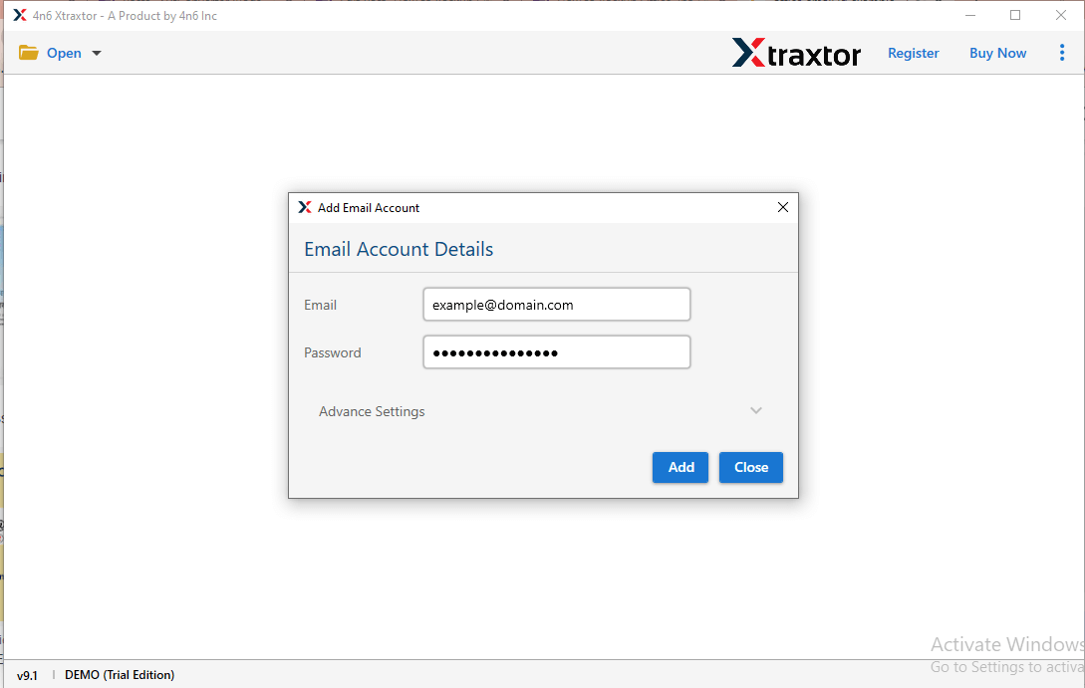The width and height of the screenshot is (1085, 688).
Task: Open the Open button dropdown arrow
Action: [97, 53]
